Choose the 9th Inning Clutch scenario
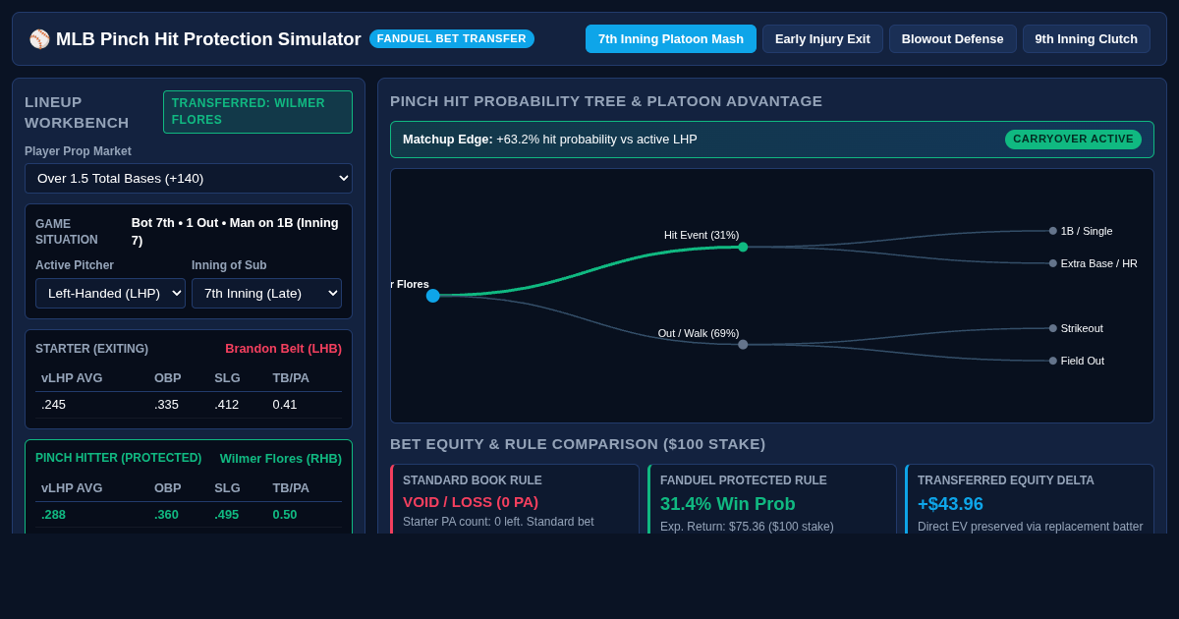This screenshot has height=619, width=1179. (x=1087, y=39)
